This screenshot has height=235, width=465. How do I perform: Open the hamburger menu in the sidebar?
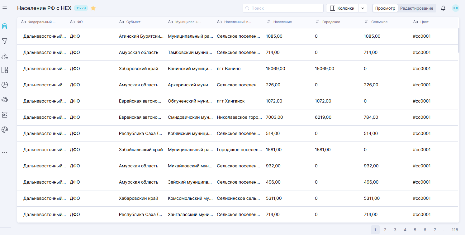click(5, 8)
